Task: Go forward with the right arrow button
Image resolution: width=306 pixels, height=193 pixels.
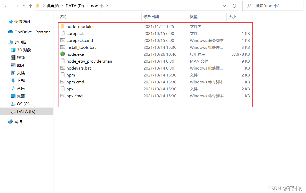Action: click(x=16, y=6)
